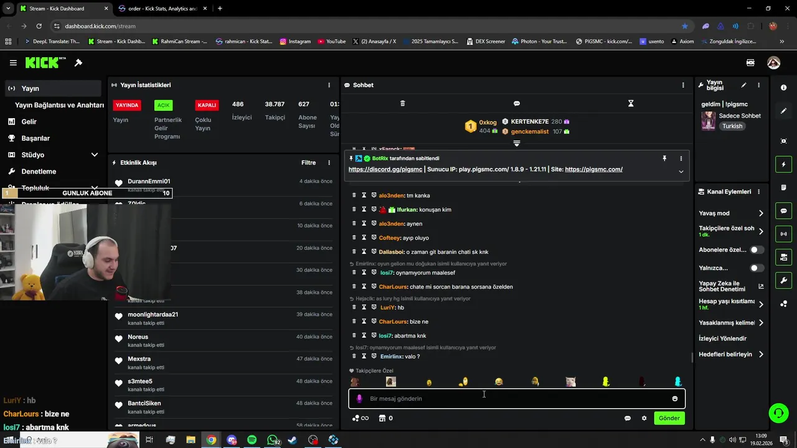
Task: Click the chat bubble icon under the Sohbet header
Action: tap(517, 103)
